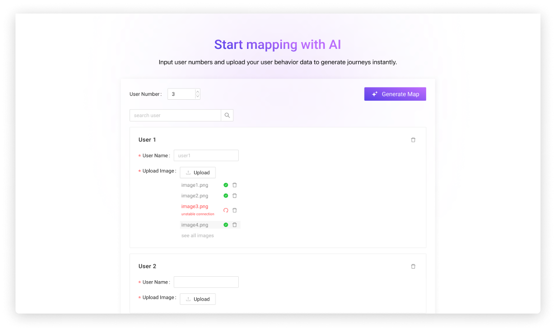The height and width of the screenshot is (330, 555).
Task: Remove image4.png with its trash icon
Action: pos(234,225)
